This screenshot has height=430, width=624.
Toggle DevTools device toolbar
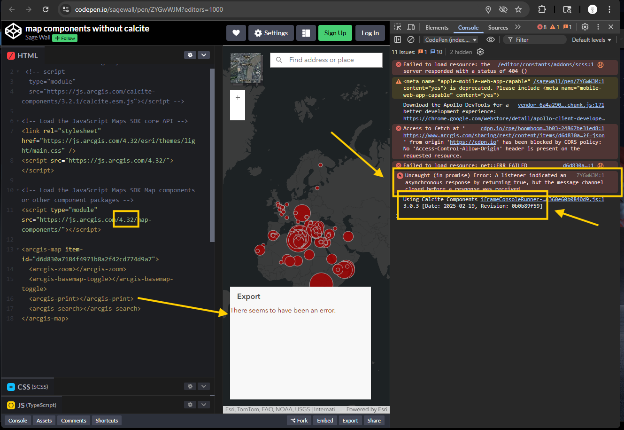coord(411,27)
